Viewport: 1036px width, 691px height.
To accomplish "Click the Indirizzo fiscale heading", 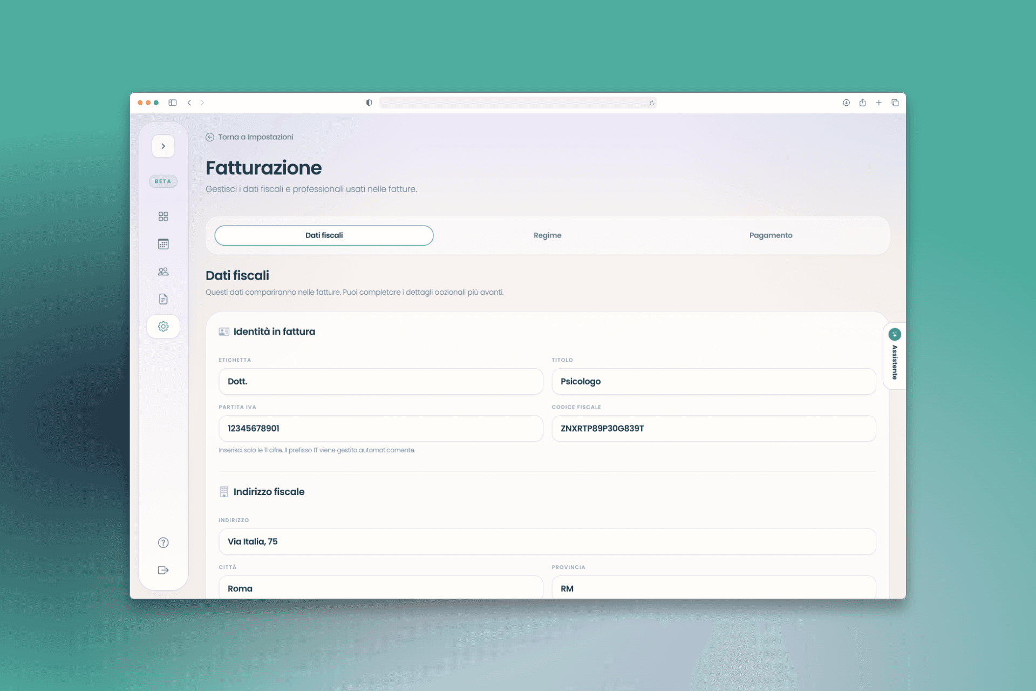I will tap(269, 492).
